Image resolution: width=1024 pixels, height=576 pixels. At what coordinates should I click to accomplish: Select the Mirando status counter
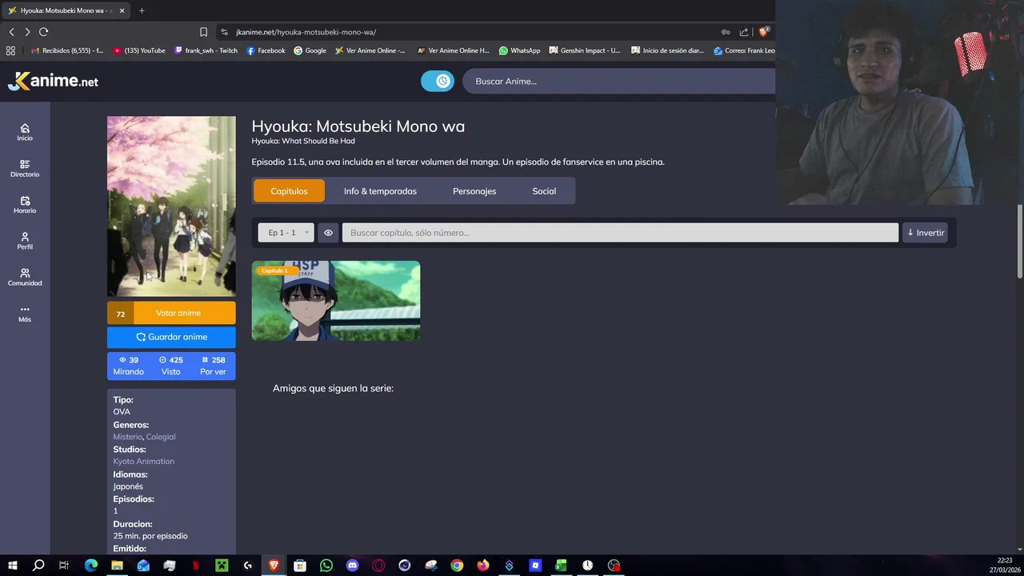[128, 366]
